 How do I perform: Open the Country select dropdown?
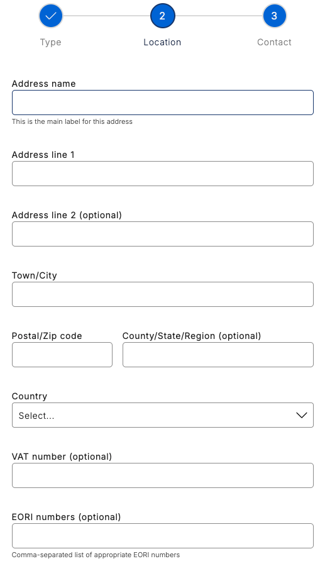163,415
